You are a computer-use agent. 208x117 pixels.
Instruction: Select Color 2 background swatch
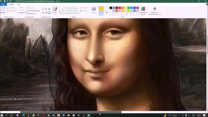click(x=107, y=11)
